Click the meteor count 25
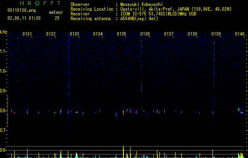 pyautogui.click(x=57, y=18)
